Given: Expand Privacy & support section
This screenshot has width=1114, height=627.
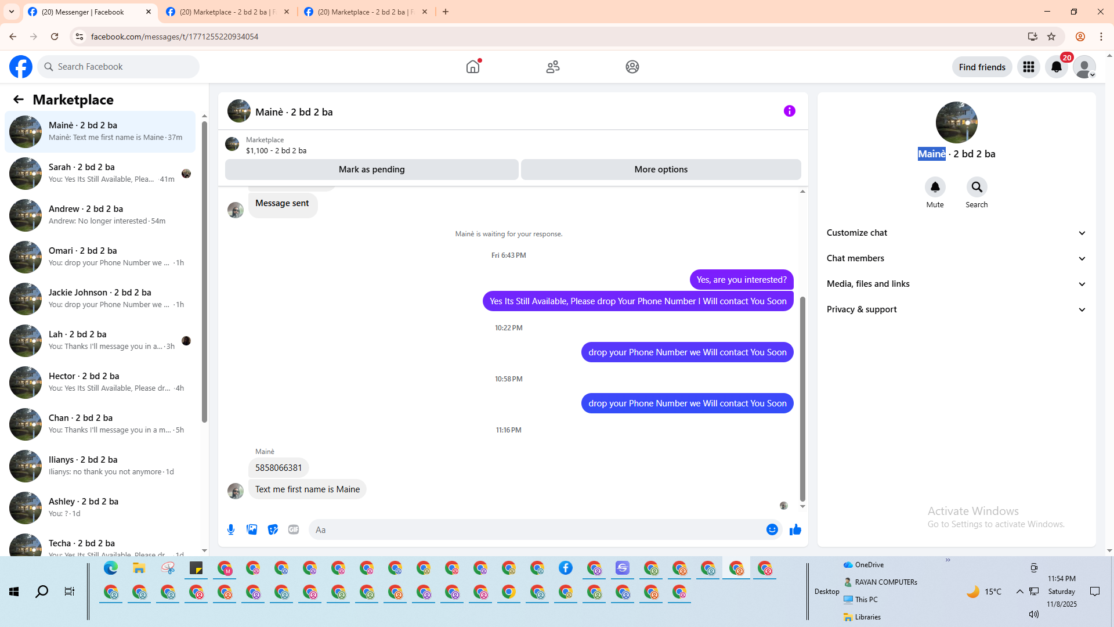Looking at the screenshot, I should (x=956, y=309).
